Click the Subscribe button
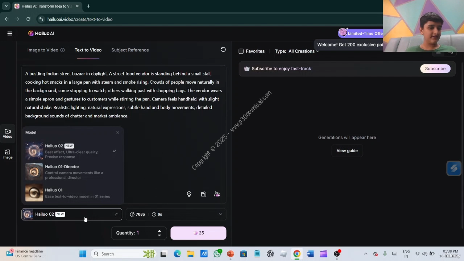The image size is (464, 261). click(435, 69)
